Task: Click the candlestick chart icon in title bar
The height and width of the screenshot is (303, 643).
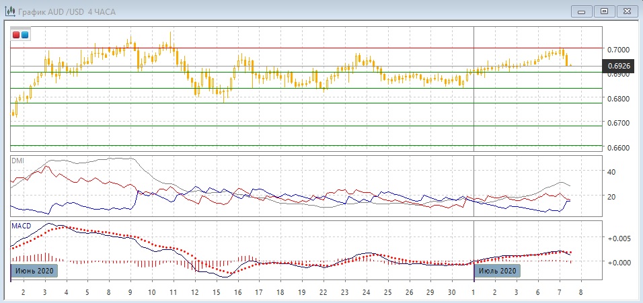Action: click(x=9, y=11)
